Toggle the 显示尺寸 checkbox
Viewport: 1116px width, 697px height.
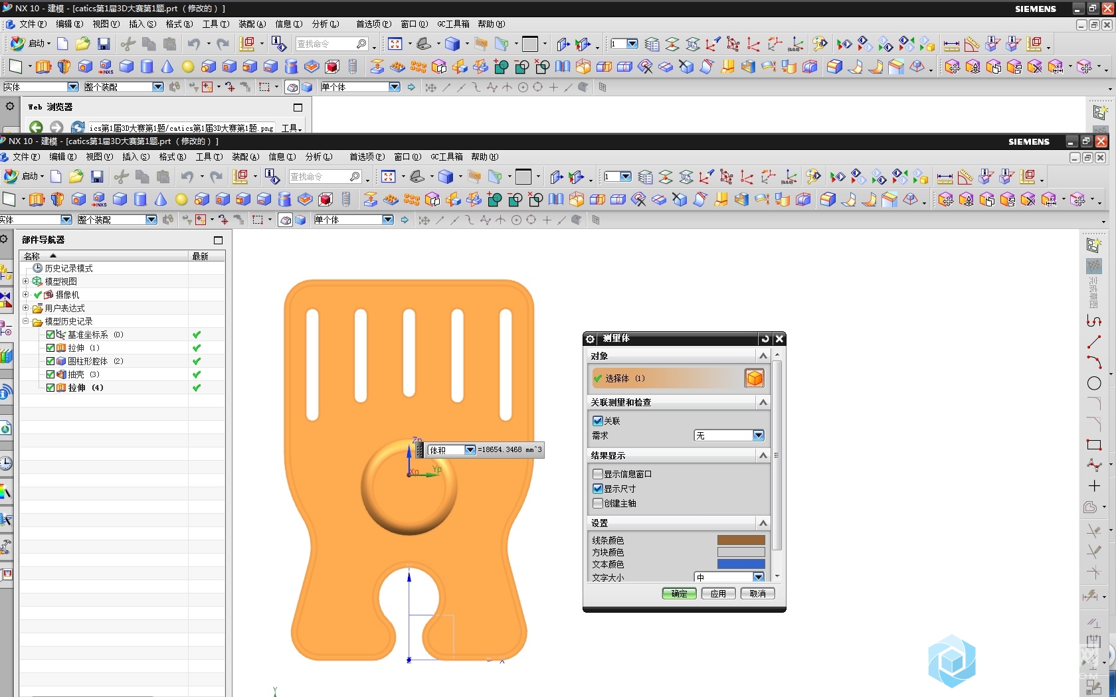(x=598, y=489)
